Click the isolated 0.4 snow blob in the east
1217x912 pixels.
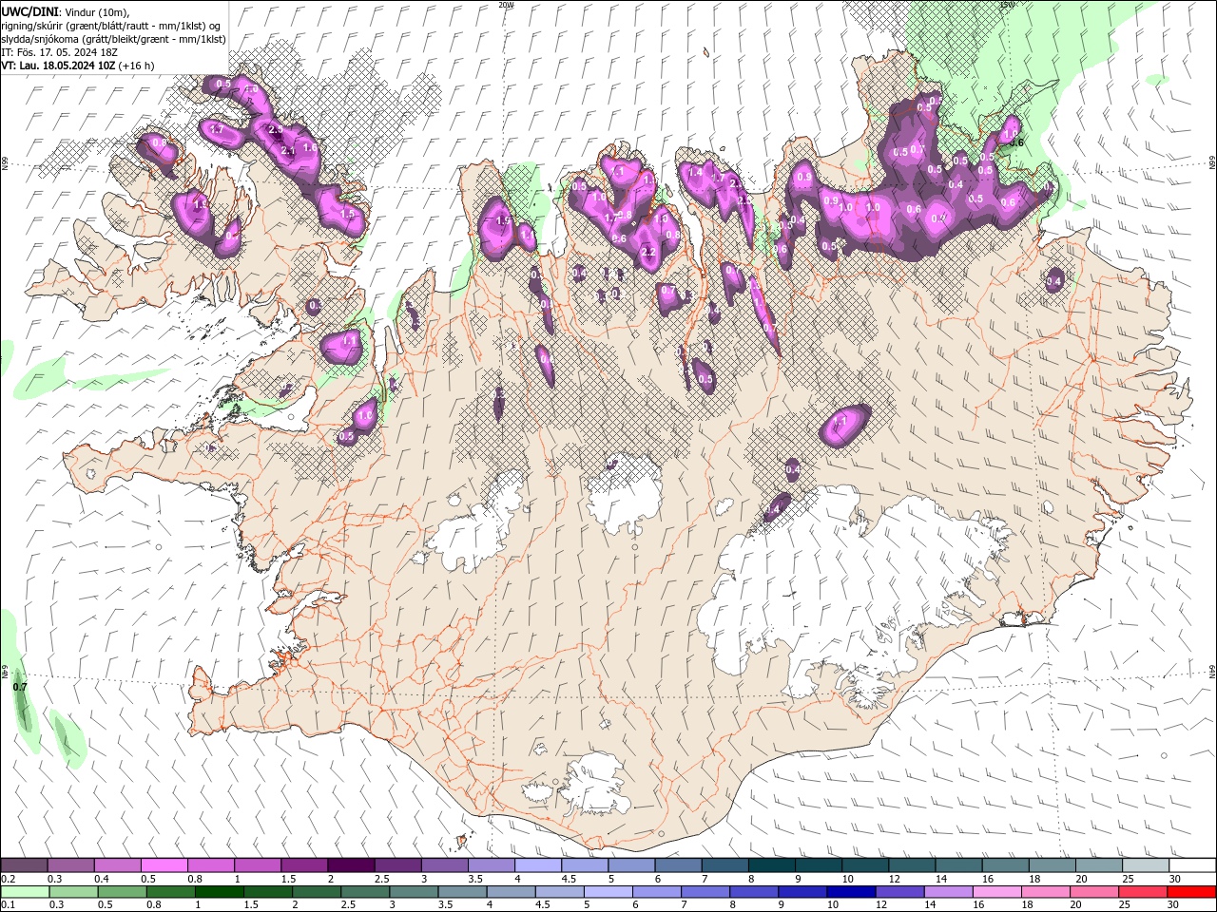pos(1054,281)
